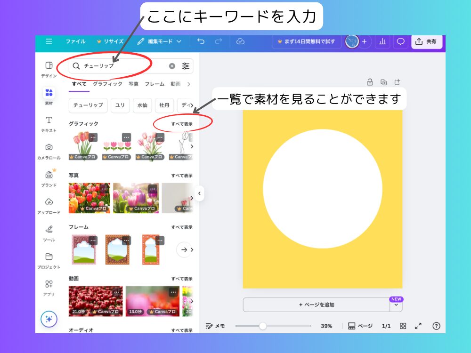Show more frames with arrow button

click(x=185, y=250)
